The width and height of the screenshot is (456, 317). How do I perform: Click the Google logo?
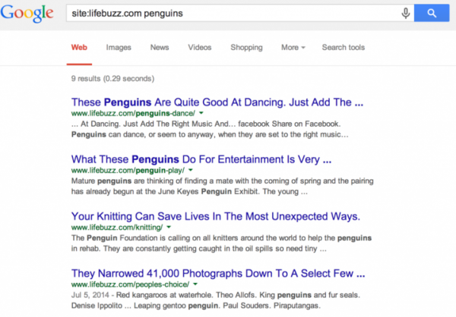click(27, 14)
